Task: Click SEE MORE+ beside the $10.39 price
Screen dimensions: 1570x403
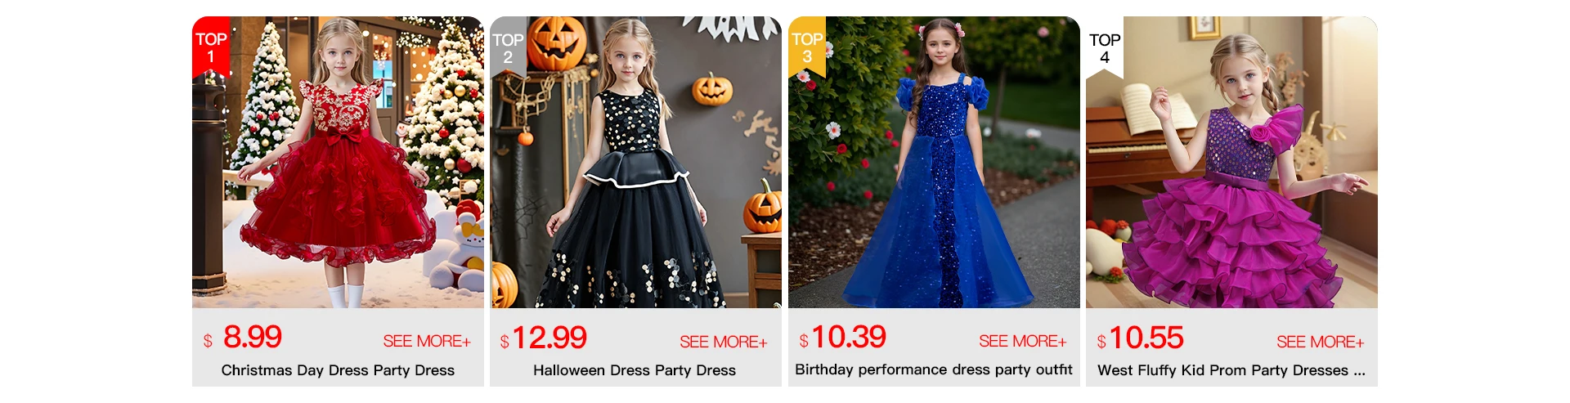Action: (x=1023, y=342)
